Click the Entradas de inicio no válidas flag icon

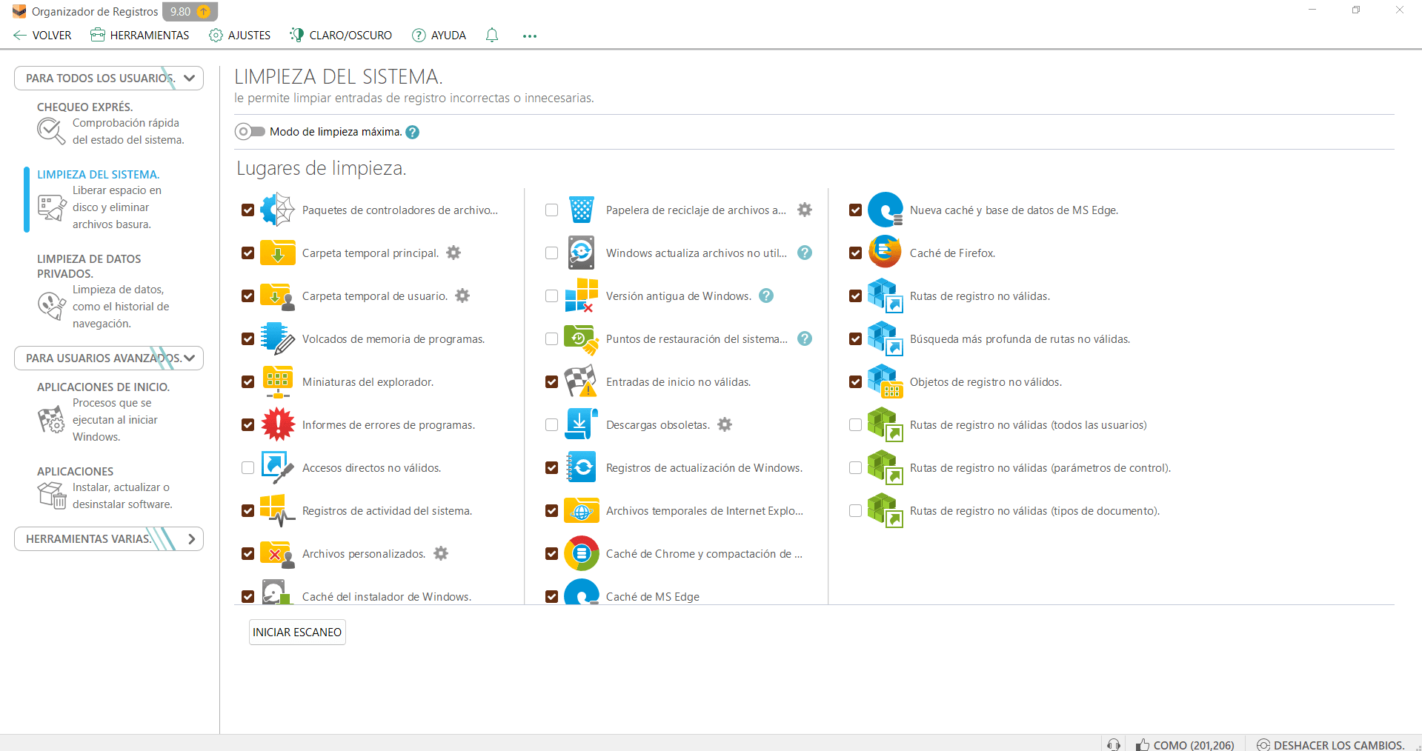tap(582, 381)
